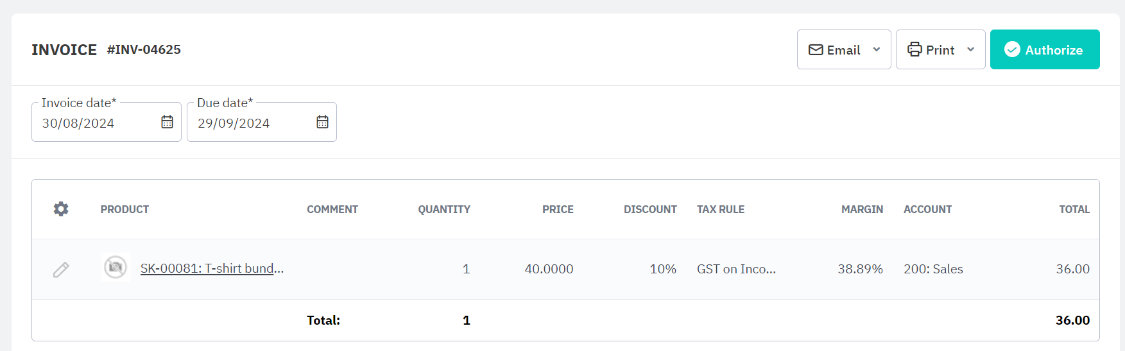Image resolution: width=1125 pixels, height=351 pixels.
Task: Click the envelope icon on Email button
Action: point(816,50)
